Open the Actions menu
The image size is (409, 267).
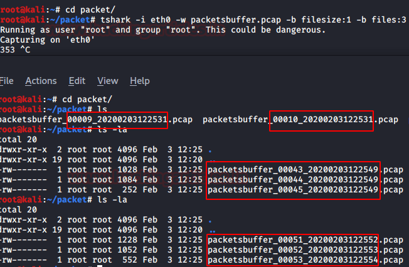(41, 81)
